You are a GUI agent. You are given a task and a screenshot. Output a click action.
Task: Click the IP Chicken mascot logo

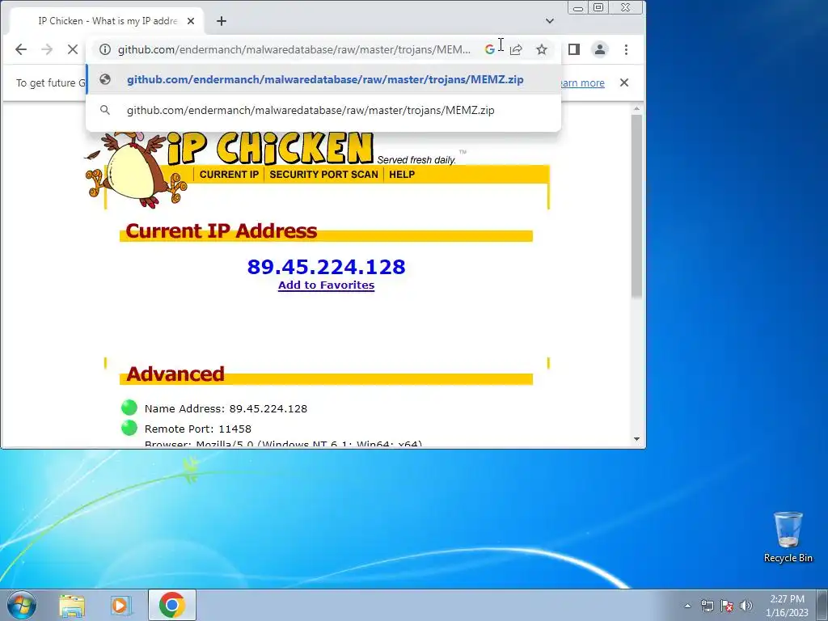point(136,170)
